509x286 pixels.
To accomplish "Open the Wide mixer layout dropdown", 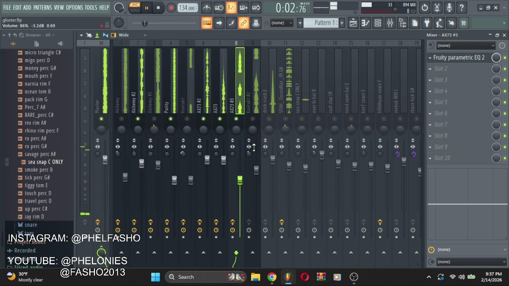I will tap(132, 35).
